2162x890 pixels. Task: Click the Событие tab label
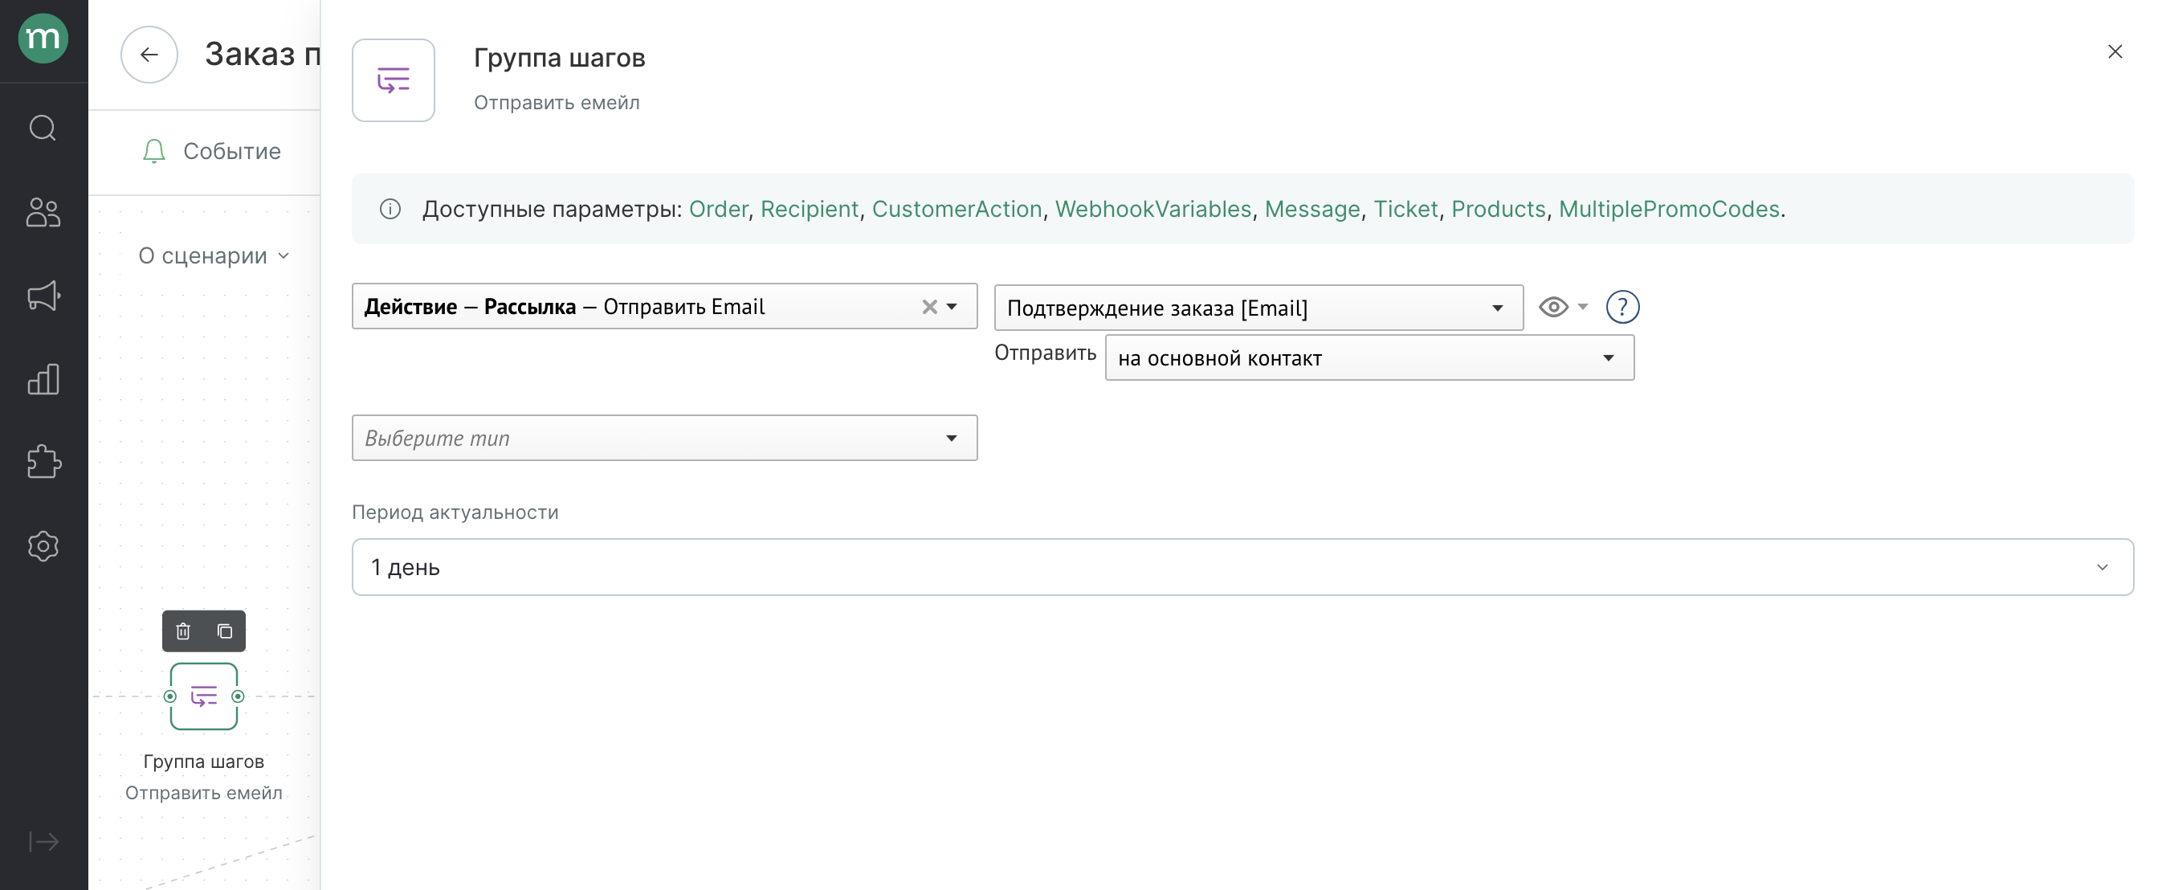point(231,151)
